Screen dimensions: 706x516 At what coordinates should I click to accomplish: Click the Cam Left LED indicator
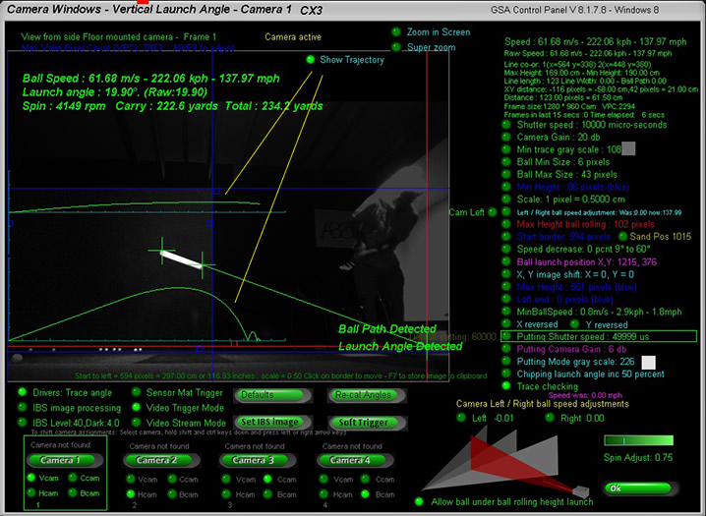click(494, 211)
